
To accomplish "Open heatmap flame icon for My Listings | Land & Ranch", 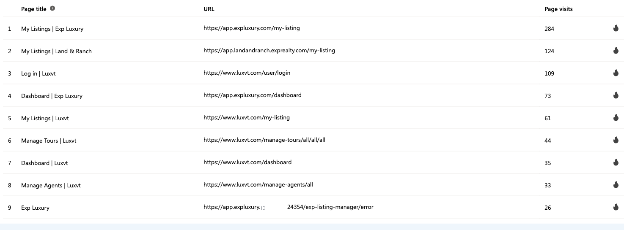I will click(x=616, y=51).
